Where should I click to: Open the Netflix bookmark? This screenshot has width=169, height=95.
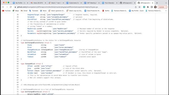coord(106,11)
